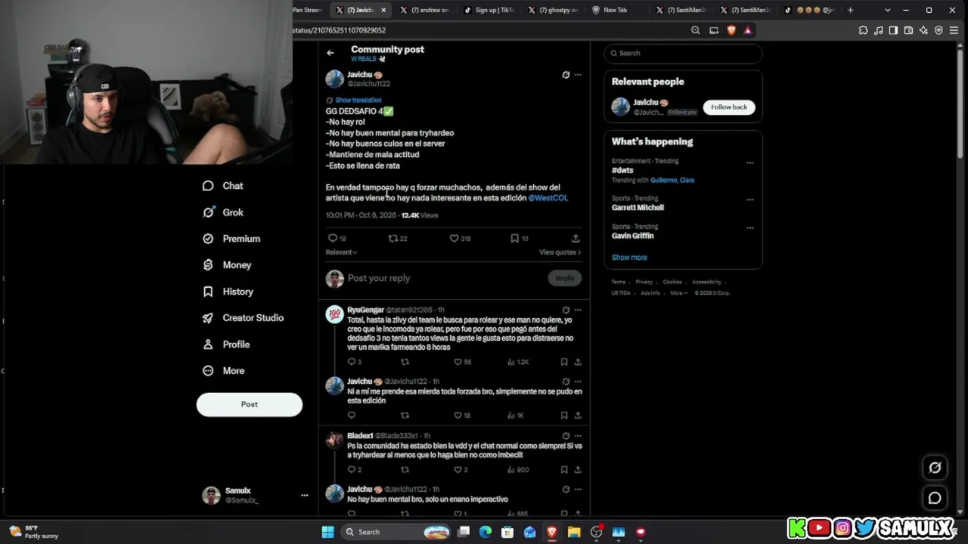Open account menu next to Samulx
Screen dimensions: 968x544
tap(304, 496)
